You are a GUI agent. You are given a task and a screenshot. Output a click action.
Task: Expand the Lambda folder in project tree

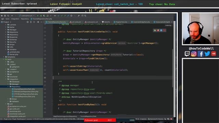point(6,25)
